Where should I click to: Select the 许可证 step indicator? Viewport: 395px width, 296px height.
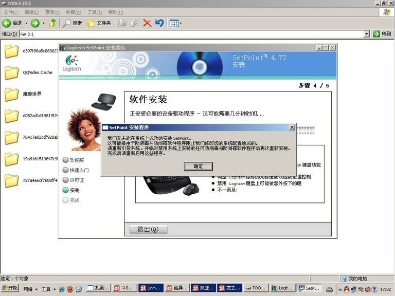(65, 180)
